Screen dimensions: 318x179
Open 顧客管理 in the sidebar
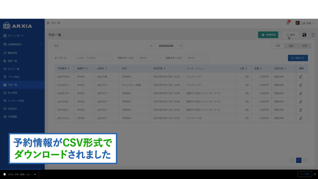point(14,53)
